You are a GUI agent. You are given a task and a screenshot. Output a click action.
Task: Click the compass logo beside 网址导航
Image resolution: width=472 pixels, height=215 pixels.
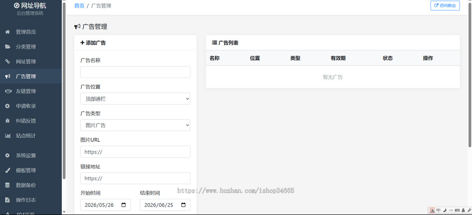point(17,5)
